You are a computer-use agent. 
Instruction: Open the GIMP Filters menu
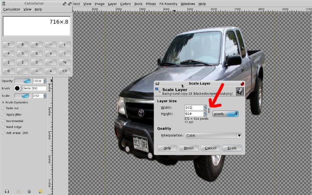(x=151, y=4)
